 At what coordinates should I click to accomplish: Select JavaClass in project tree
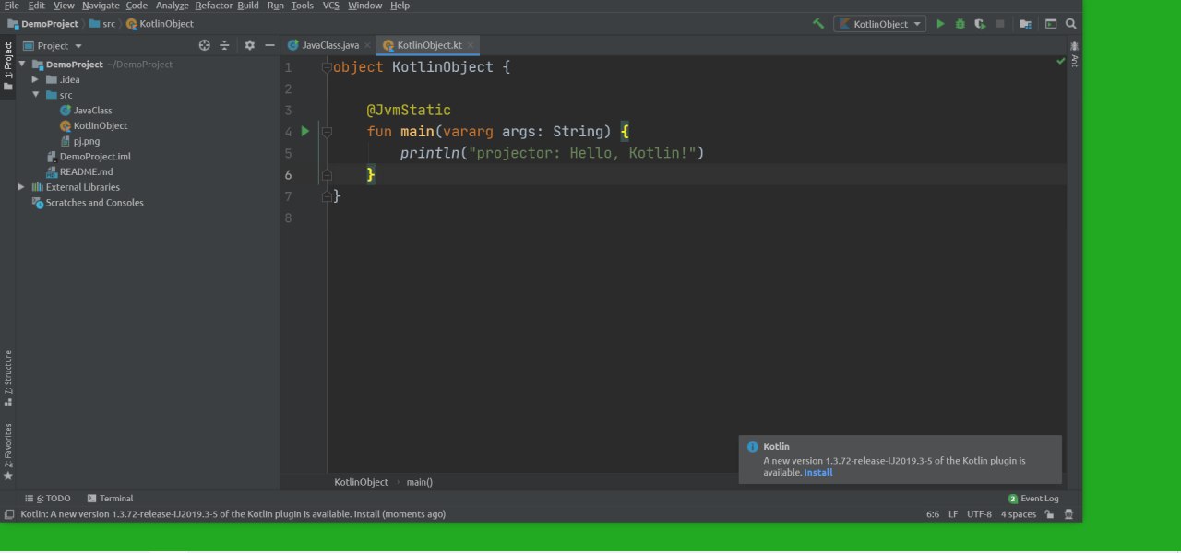point(86,111)
